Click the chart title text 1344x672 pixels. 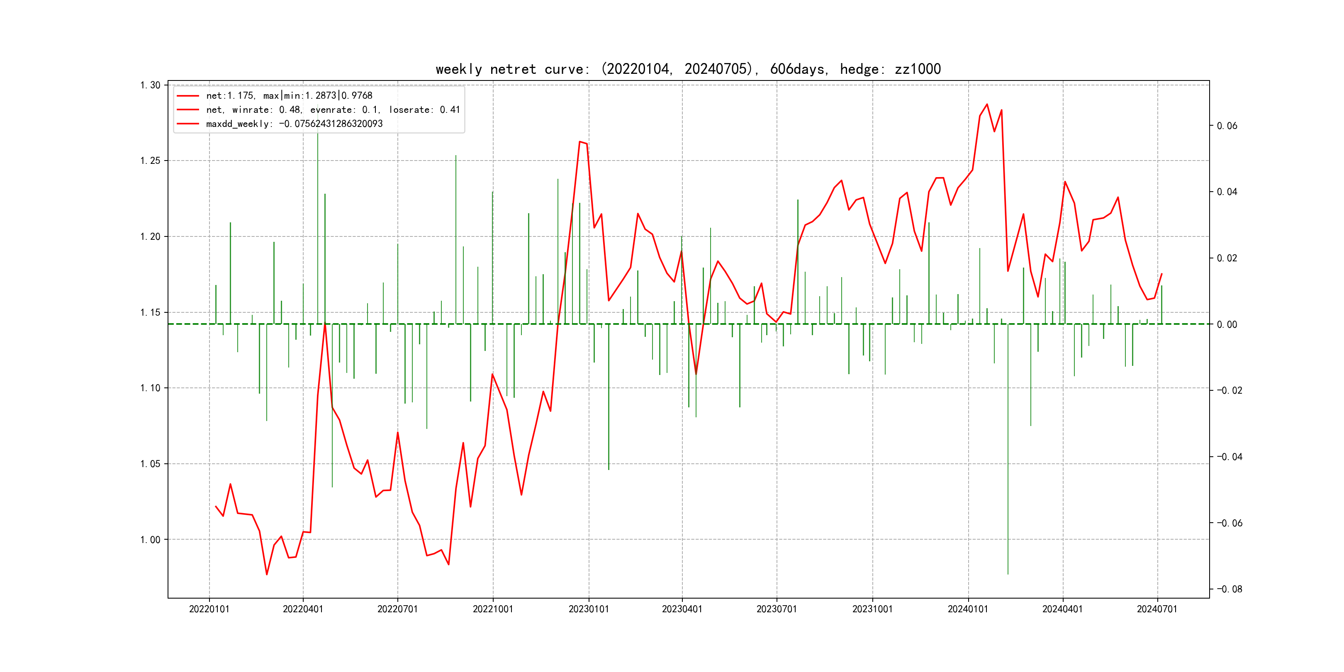(x=688, y=69)
